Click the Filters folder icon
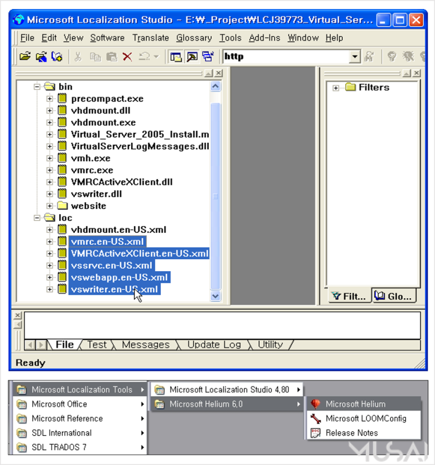 (351, 87)
